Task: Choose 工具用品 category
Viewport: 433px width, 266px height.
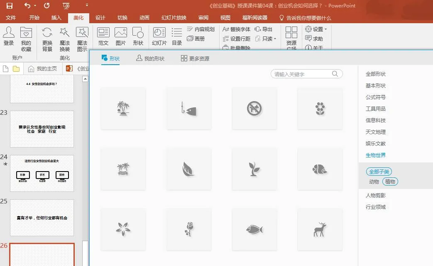Action: click(376, 109)
